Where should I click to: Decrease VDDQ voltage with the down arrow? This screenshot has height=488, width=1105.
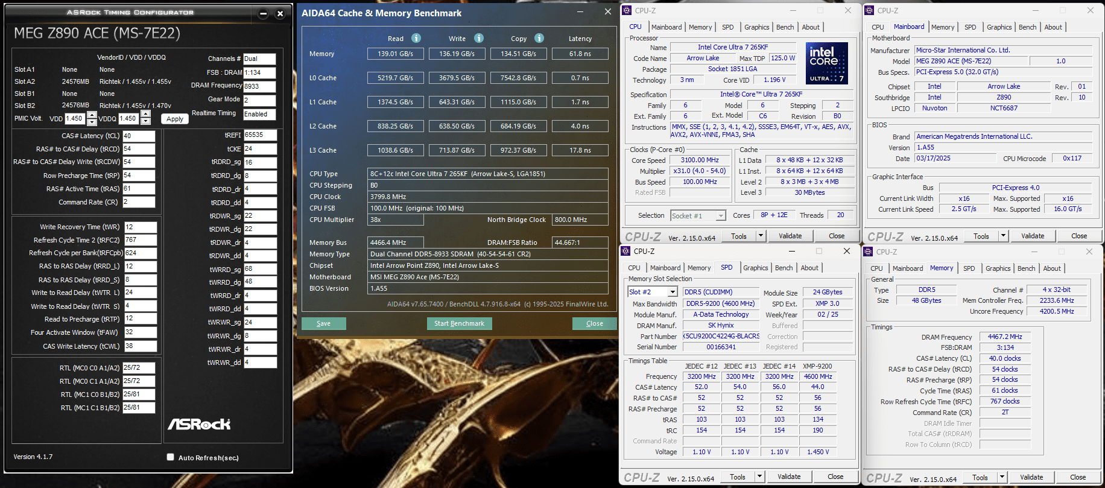point(145,121)
